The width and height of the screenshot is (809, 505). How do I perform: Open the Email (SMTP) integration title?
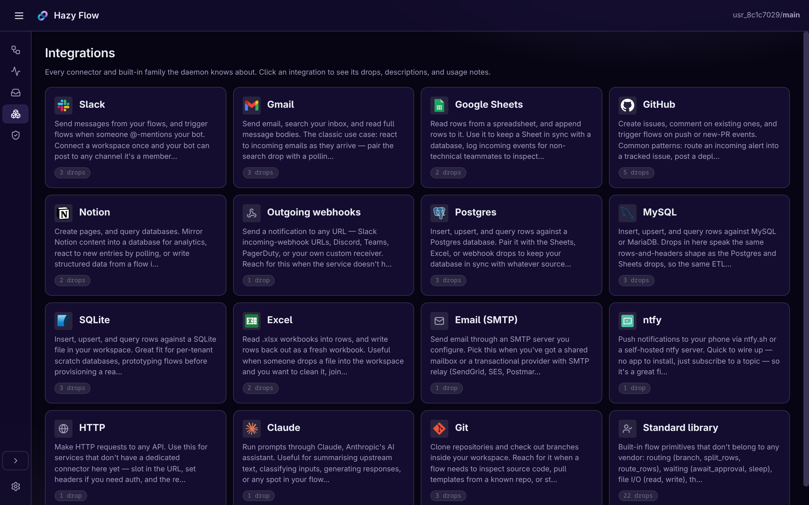[x=486, y=320]
